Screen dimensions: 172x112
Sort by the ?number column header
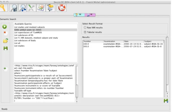(x=93, y=41)
